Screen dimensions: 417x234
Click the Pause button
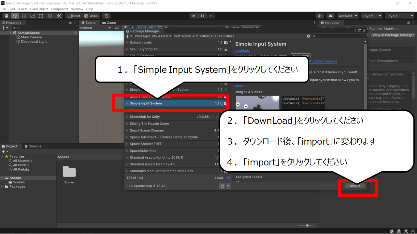click(x=202, y=16)
